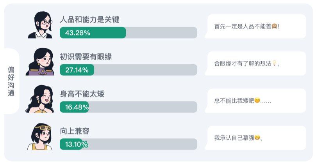316x164 pixels.
Task: Open the 首先一定是人品不能差 speech bubble
Action: click(255, 26)
